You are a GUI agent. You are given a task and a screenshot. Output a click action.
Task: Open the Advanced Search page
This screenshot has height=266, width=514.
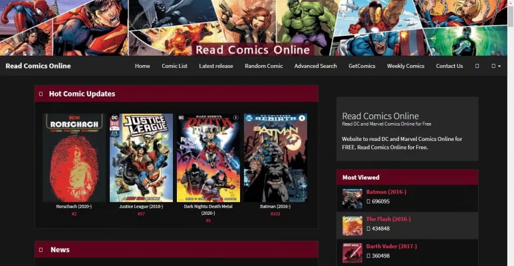pyautogui.click(x=315, y=66)
